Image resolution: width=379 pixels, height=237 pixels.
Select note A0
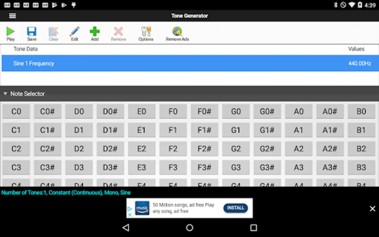299,111
